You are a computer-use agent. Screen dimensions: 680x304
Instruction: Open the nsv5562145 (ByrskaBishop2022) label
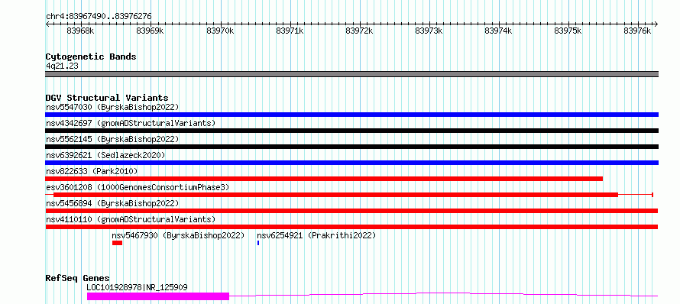(112, 139)
